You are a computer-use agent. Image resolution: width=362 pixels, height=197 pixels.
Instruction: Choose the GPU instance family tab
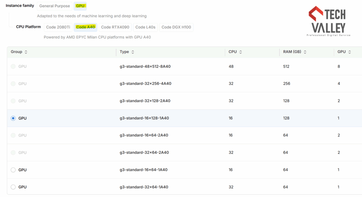point(80,6)
